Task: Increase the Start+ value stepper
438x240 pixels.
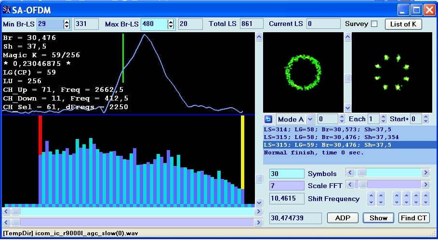Action: [x=425, y=117]
